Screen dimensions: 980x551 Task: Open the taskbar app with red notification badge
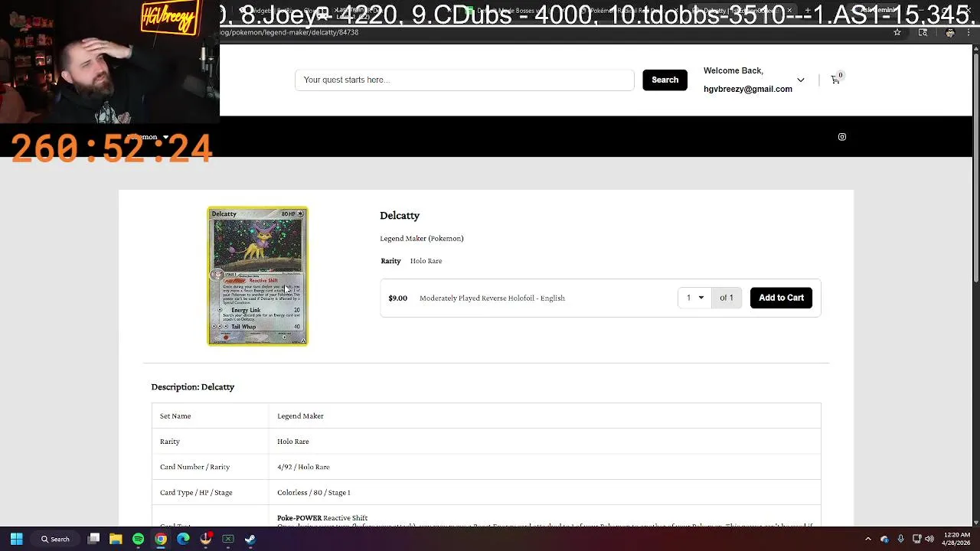point(205,539)
